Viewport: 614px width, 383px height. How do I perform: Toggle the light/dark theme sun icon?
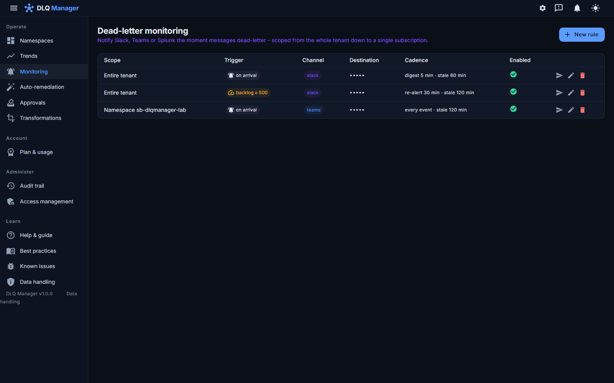click(596, 8)
